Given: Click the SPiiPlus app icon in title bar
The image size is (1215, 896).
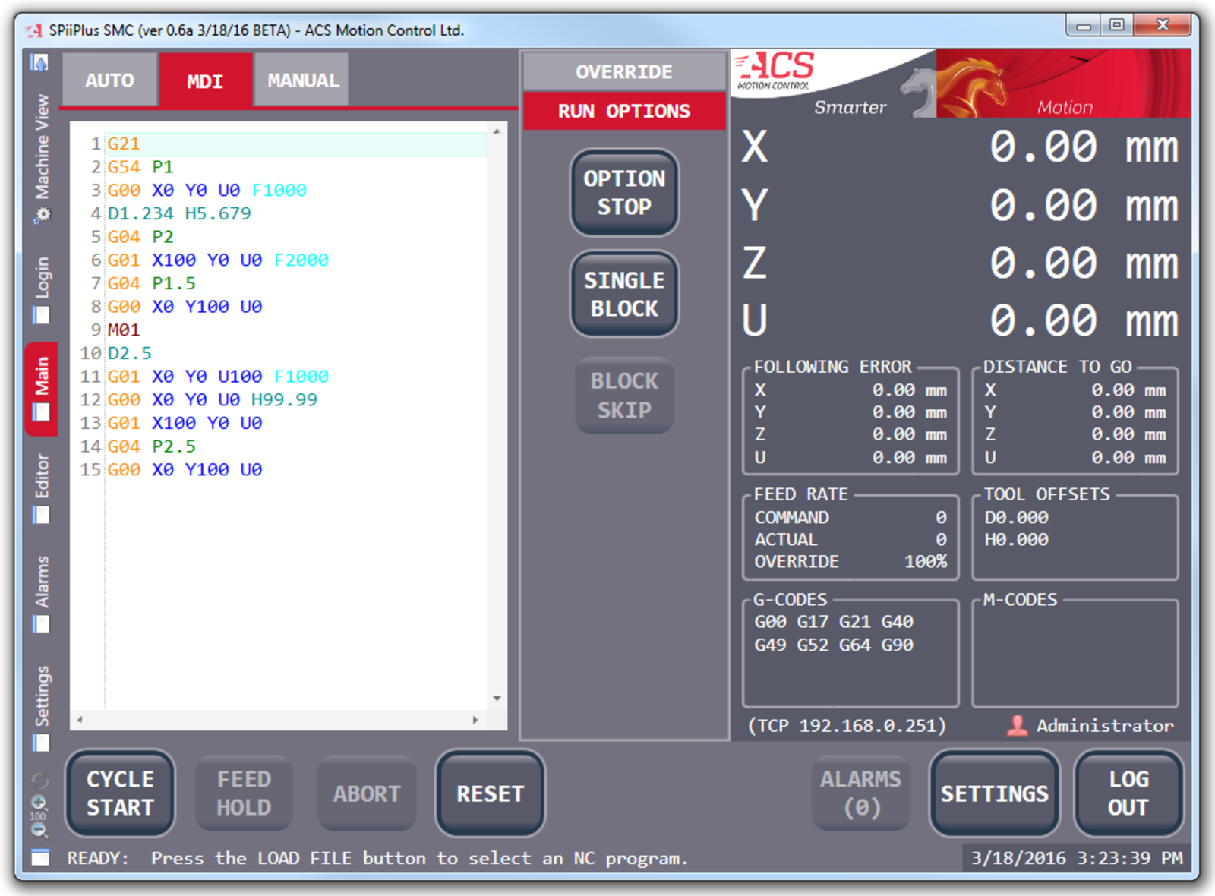Looking at the screenshot, I should pos(33,30).
